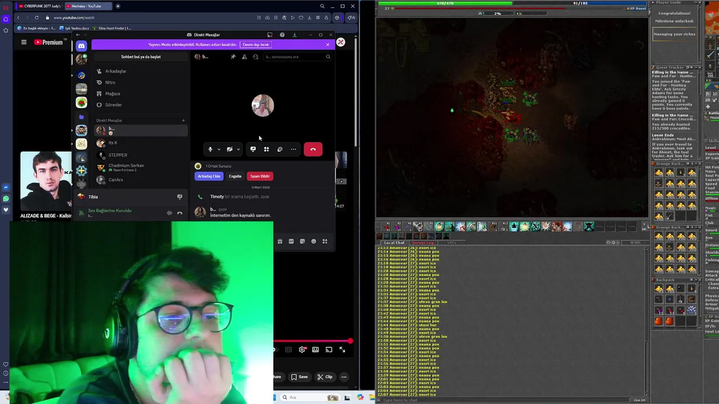Open gift icon in Discord chat bar
This screenshot has height=404, width=719.
tap(280, 241)
